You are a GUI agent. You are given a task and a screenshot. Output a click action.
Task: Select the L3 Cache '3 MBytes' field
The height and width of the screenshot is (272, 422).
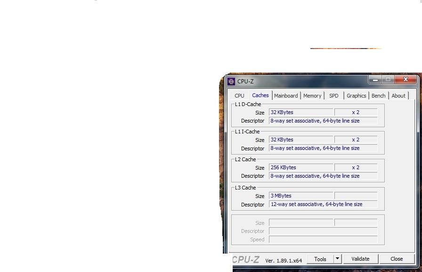(301, 196)
